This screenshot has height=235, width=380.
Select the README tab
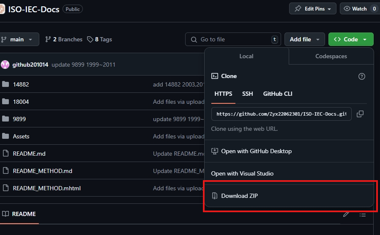coord(19,214)
